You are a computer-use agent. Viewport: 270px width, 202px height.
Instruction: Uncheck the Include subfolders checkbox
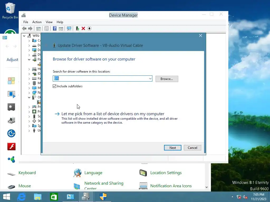pos(54,86)
